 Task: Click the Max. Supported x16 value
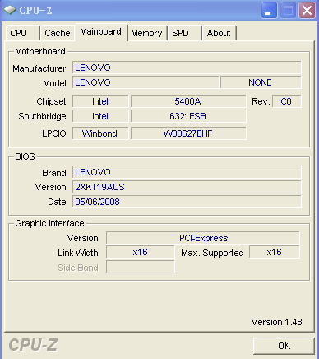[x=275, y=252]
